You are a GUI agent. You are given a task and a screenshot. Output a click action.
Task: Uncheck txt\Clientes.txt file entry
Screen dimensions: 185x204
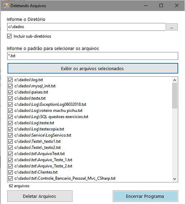pyautogui.click(x=10, y=172)
